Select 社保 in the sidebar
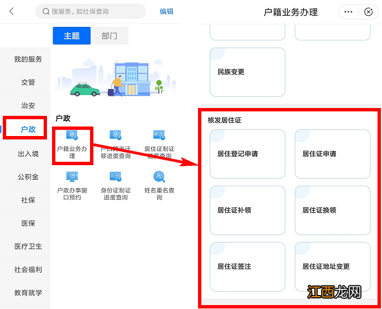 [28, 200]
